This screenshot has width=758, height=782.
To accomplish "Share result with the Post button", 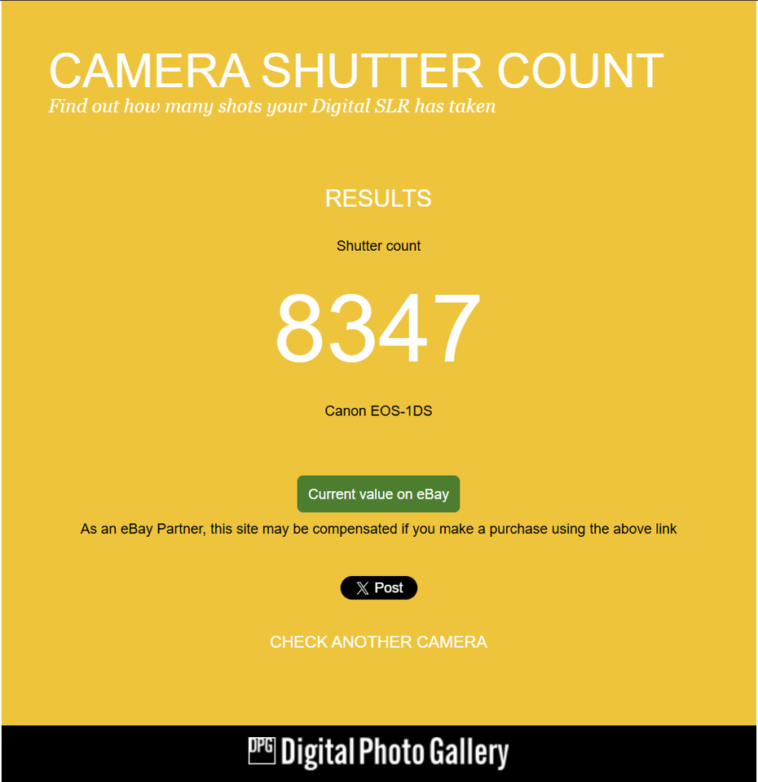I will 379,587.
